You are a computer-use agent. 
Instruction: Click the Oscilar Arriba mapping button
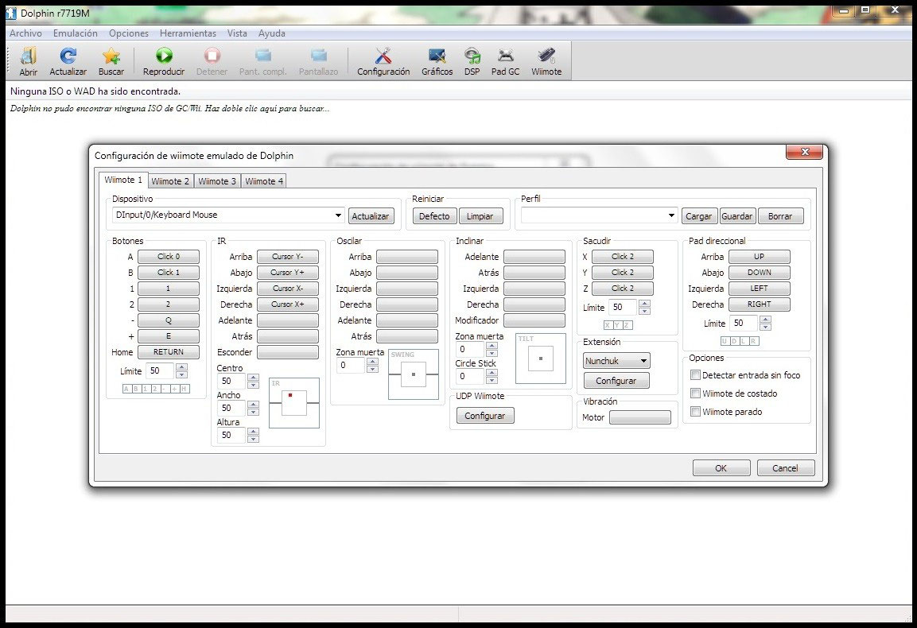407,257
